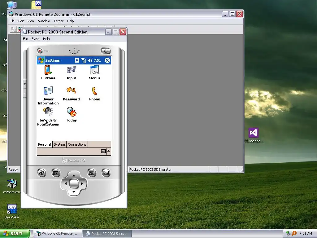The image size is (317, 238).
Task: Click the Ready status bar text
Action: point(13,170)
